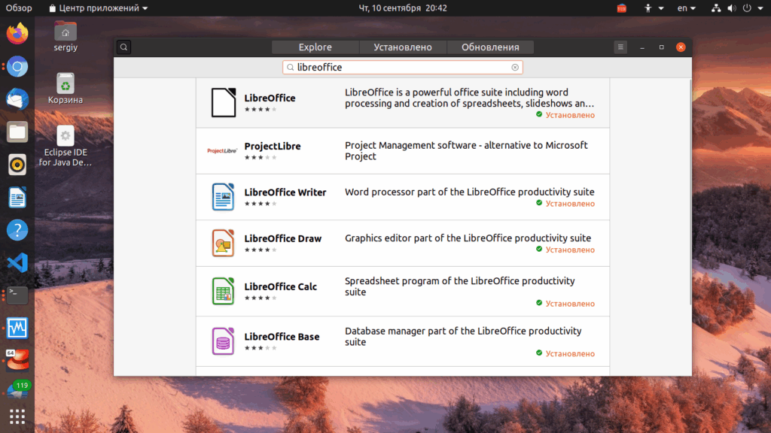Expand the accessibility menu in top bar
The image size is (771, 433).
[654, 8]
